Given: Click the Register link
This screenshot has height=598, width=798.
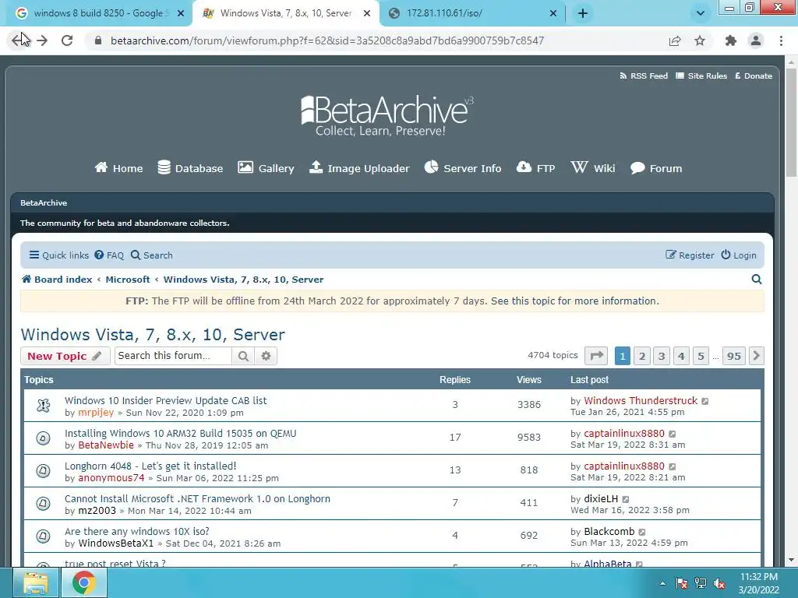Looking at the screenshot, I should (690, 255).
